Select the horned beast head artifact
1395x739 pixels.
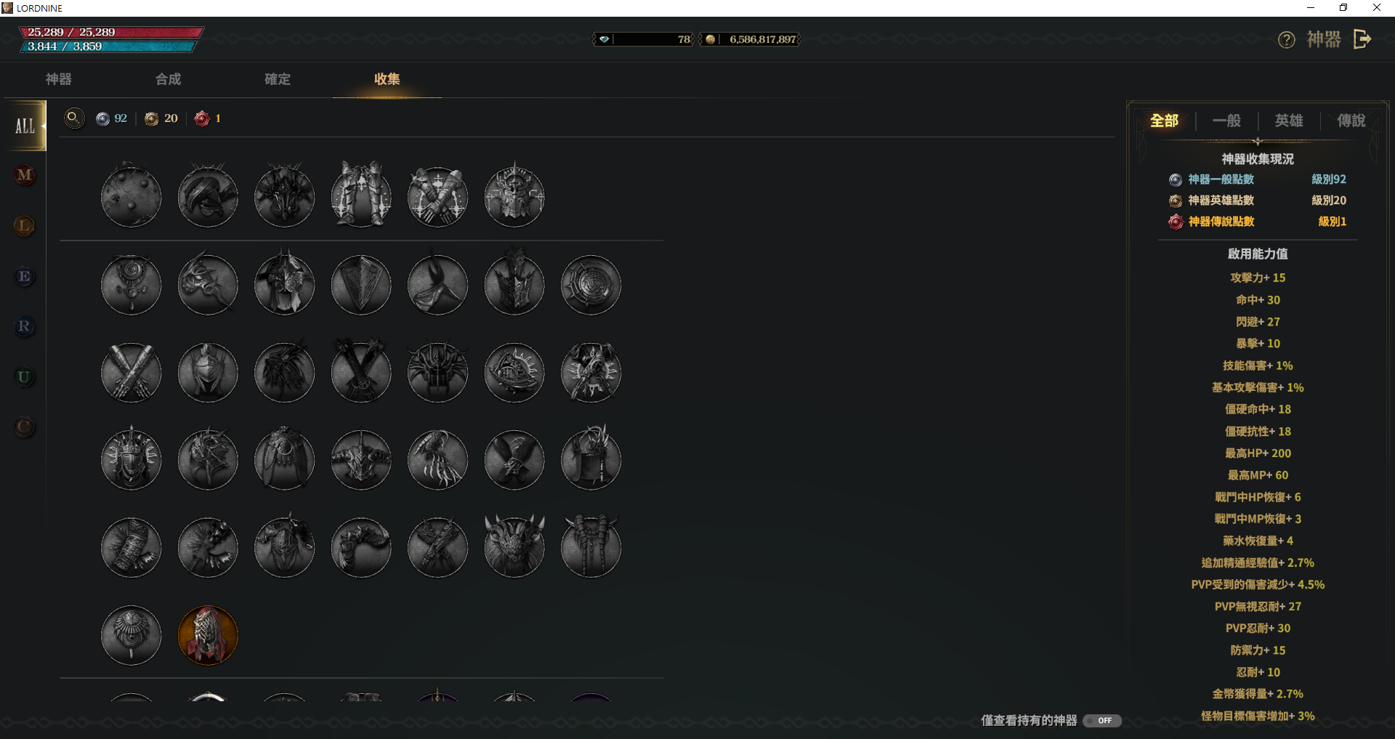click(514, 547)
